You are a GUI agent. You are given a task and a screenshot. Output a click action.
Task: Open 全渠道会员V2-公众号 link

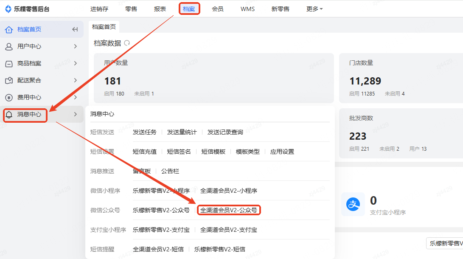coord(229,210)
